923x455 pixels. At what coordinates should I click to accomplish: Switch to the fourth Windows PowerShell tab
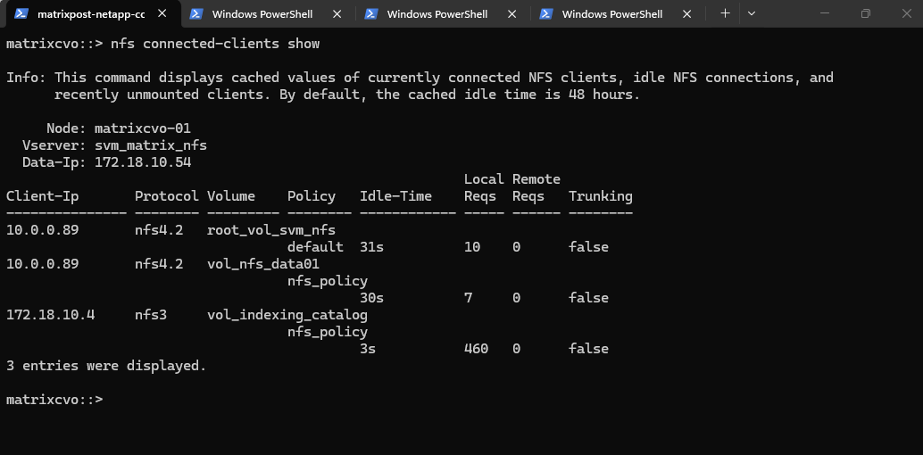(611, 14)
